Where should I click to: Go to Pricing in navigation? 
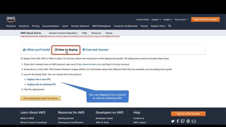pyautogui.click(x=36, y=26)
